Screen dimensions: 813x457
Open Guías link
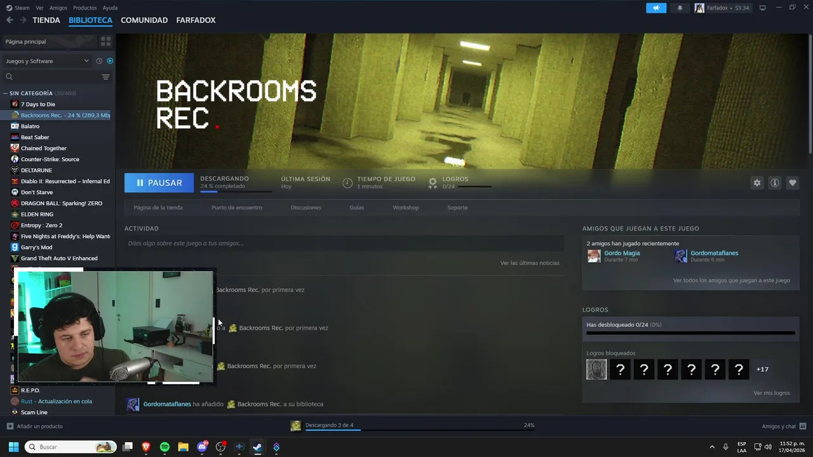[x=356, y=208]
